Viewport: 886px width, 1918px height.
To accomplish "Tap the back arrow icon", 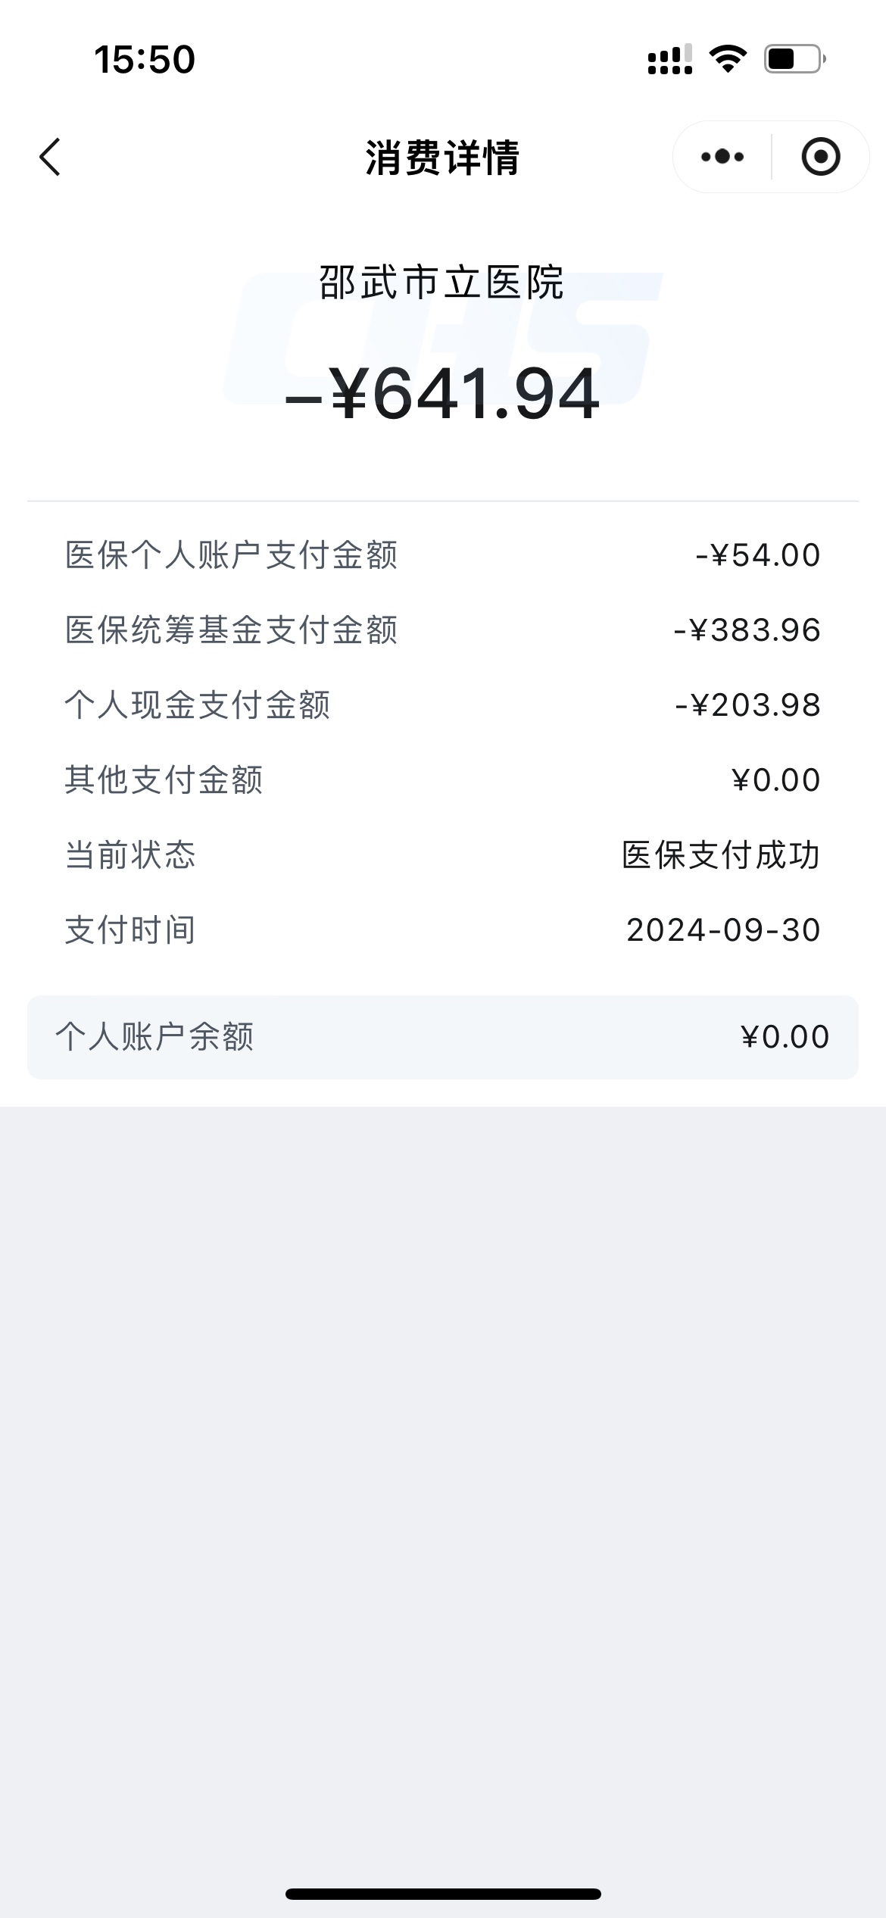I will point(50,158).
